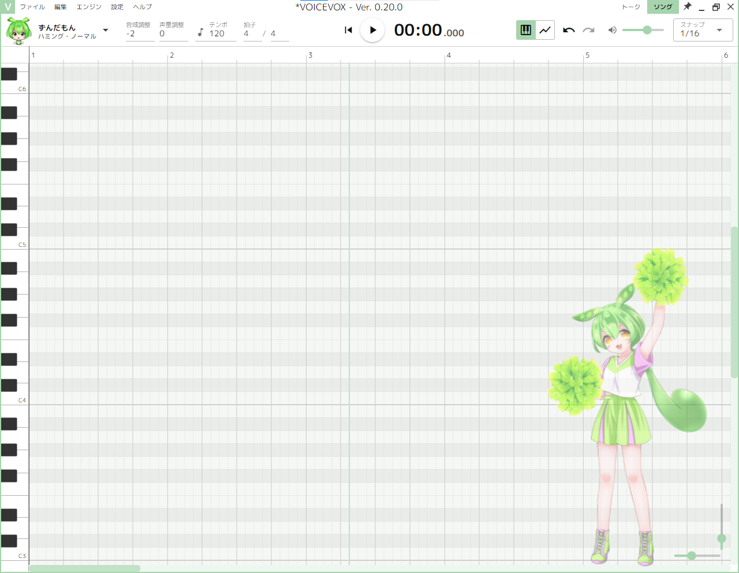Adjust the volume slider handle
This screenshot has height=573, width=739.
pyautogui.click(x=647, y=30)
